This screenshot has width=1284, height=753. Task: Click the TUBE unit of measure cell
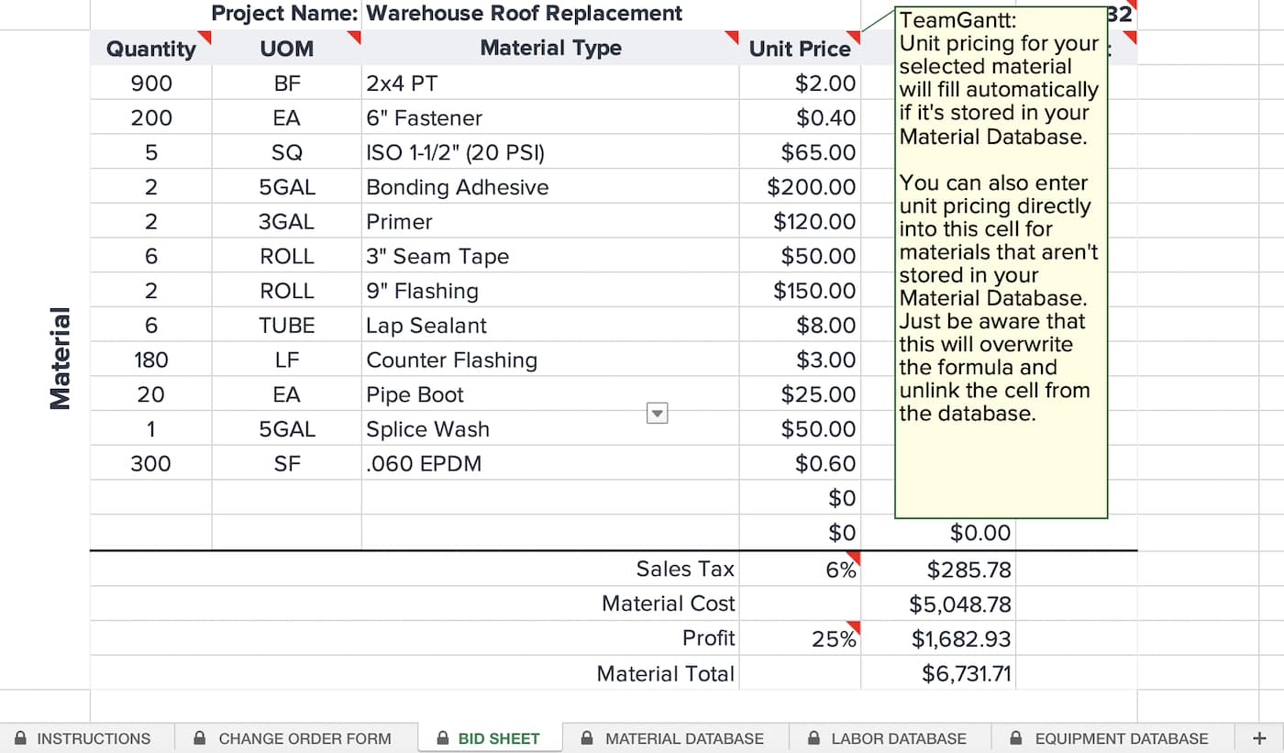coord(287,326)
